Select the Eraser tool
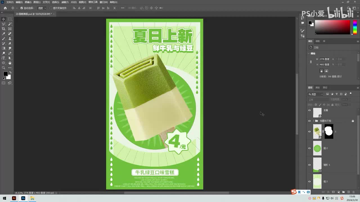 pyautogui.click(x=10, y=43)
